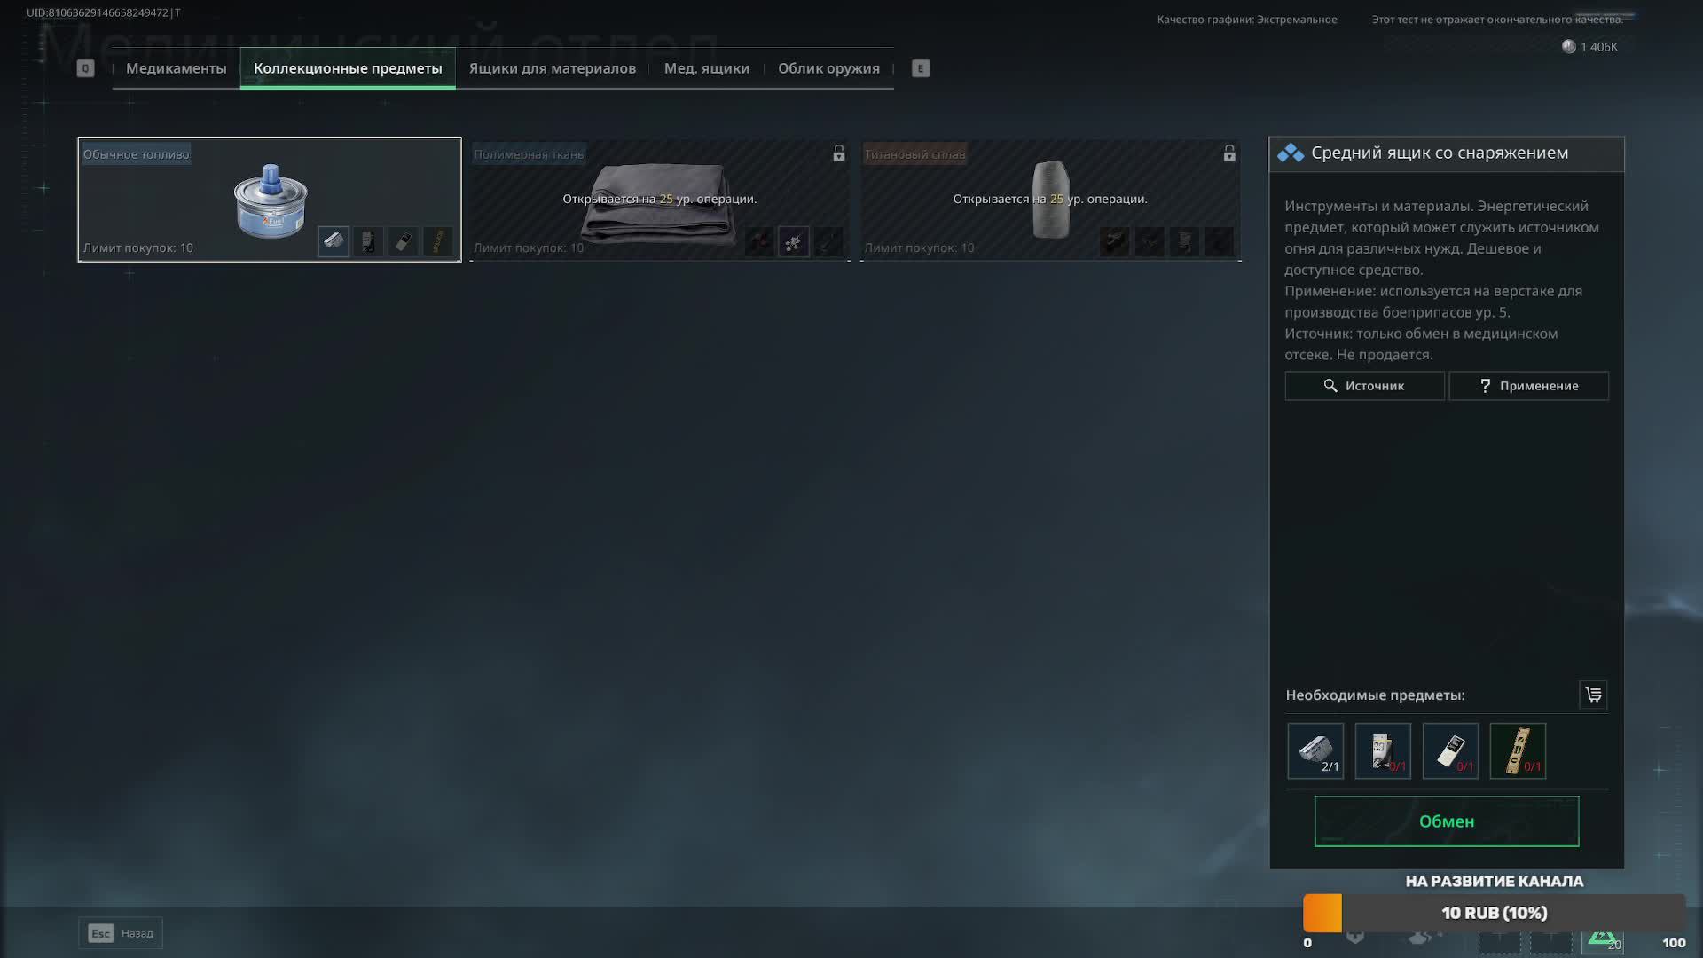This screenshot has width=1703, height=958.
Task: Select the wooden level ruler required item
Action: pyautogui.click(x=1518, y=751)
